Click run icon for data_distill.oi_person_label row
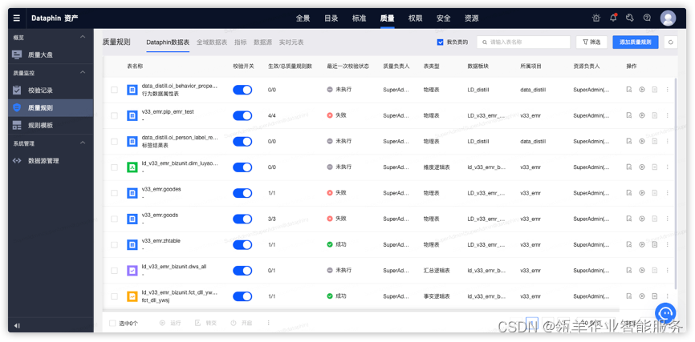Screen dimensions: 695x342 coord(642,141)
